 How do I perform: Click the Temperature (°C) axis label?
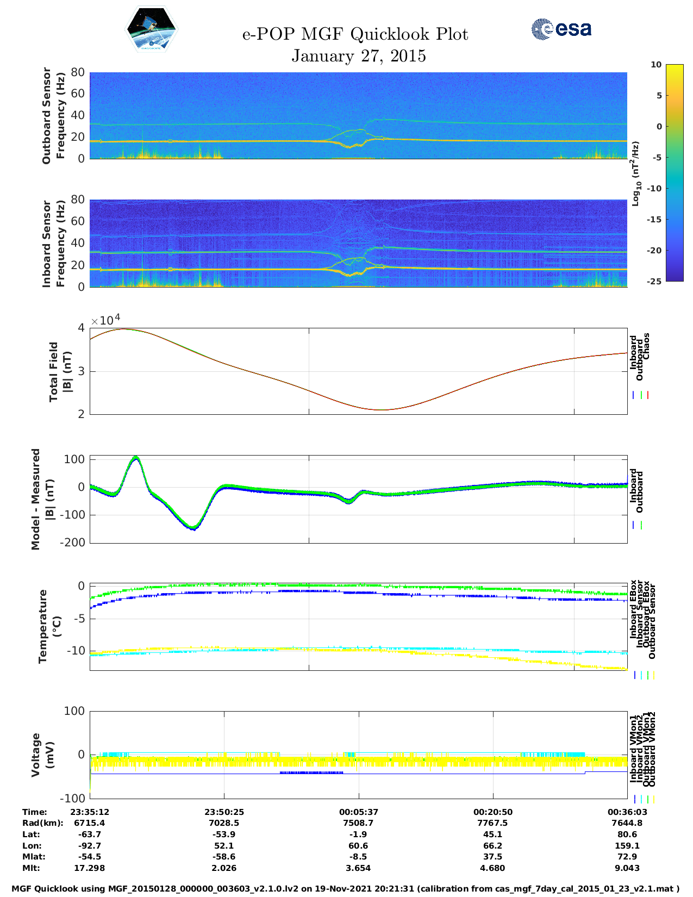pos(49,626)
